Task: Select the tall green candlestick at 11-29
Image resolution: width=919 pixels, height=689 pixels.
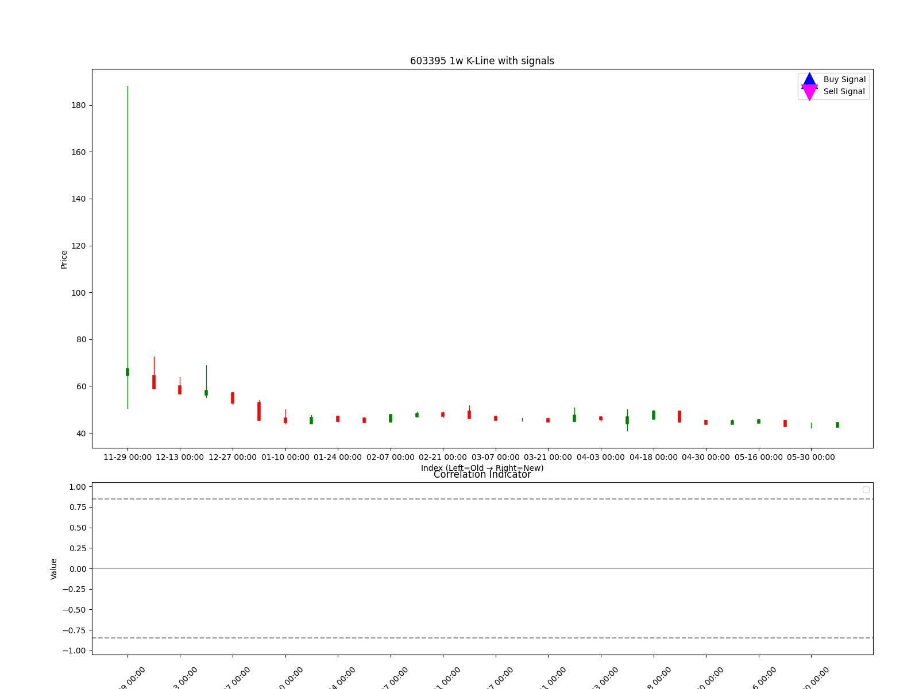Action: (x=128, y=247)
